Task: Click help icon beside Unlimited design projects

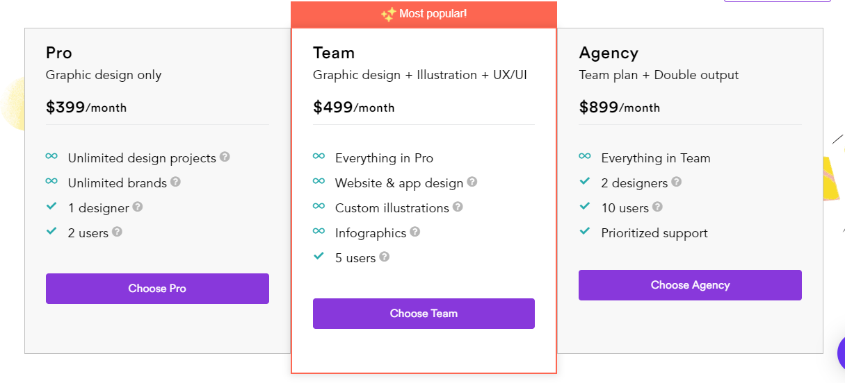Action: coord(225,157)
